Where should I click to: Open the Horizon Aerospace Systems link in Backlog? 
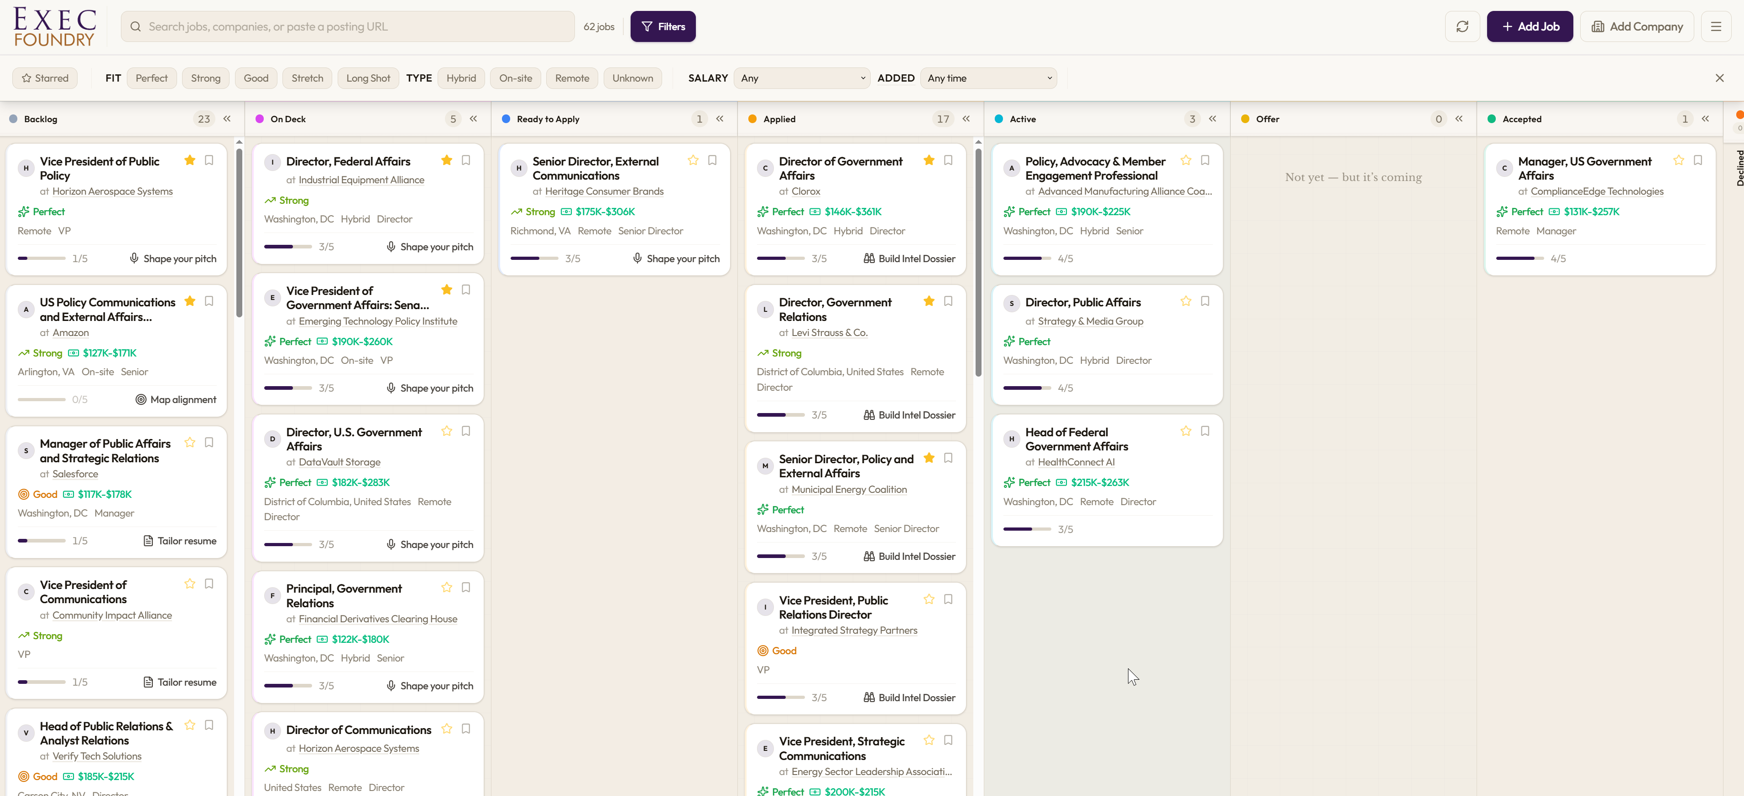coord(112,191)
